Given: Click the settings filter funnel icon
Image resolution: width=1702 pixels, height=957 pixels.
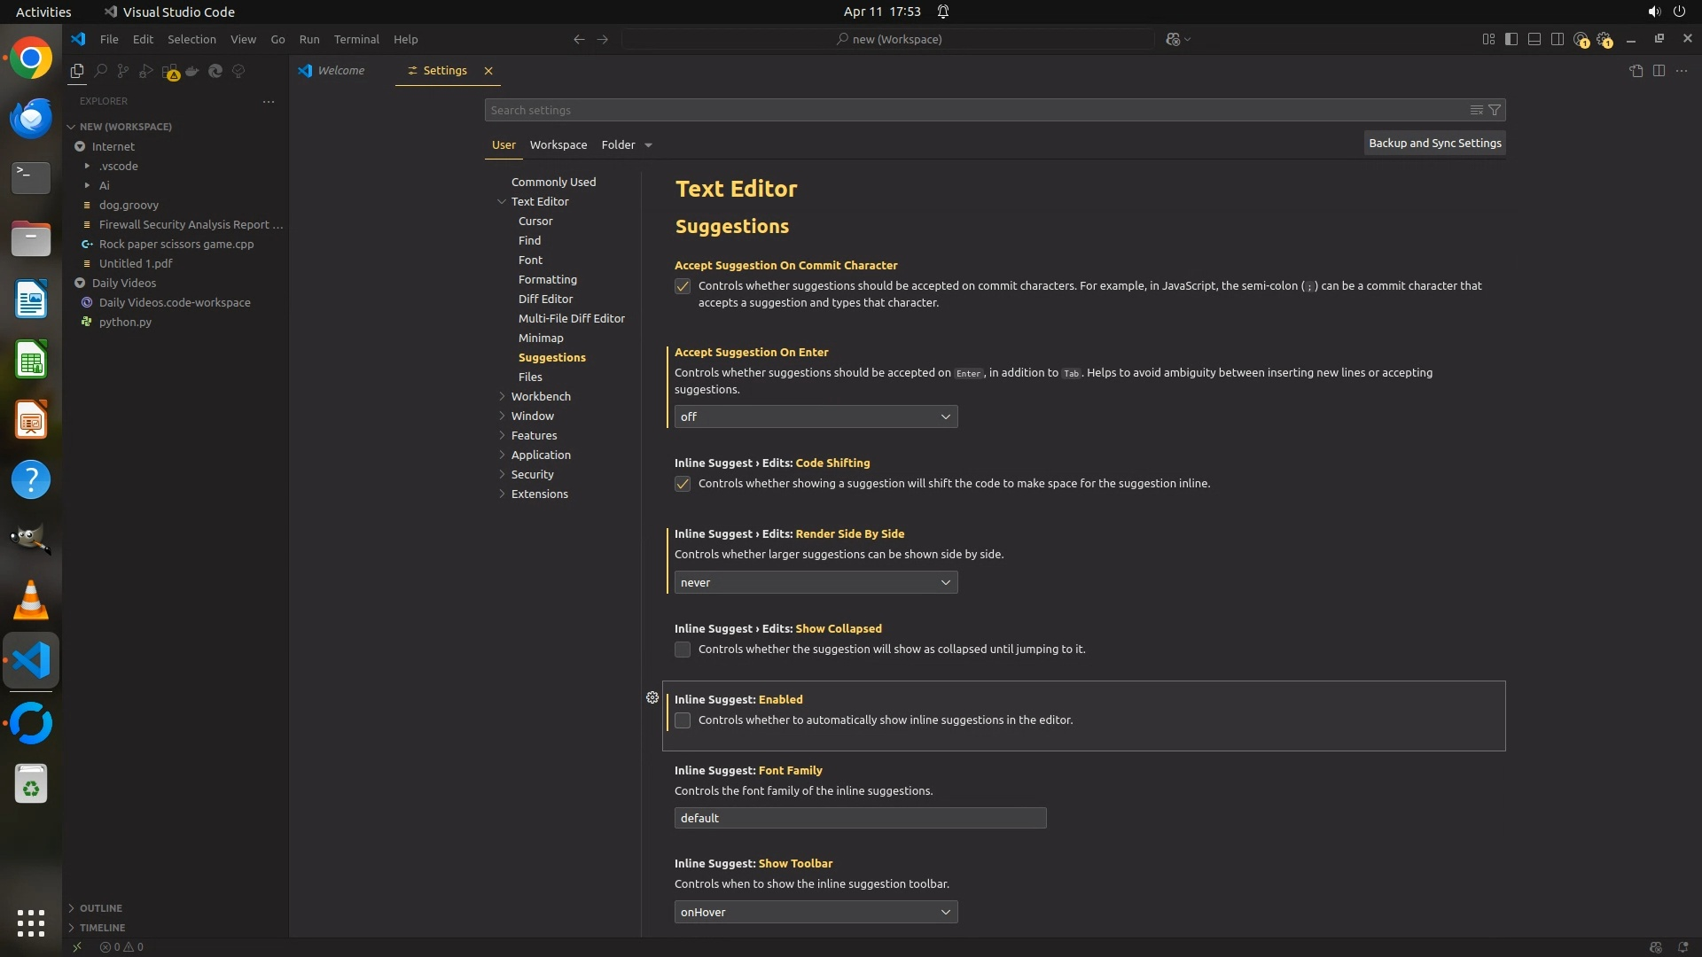Looking at the screenshot, I should pyautogui.click(x=1495, y=110).
